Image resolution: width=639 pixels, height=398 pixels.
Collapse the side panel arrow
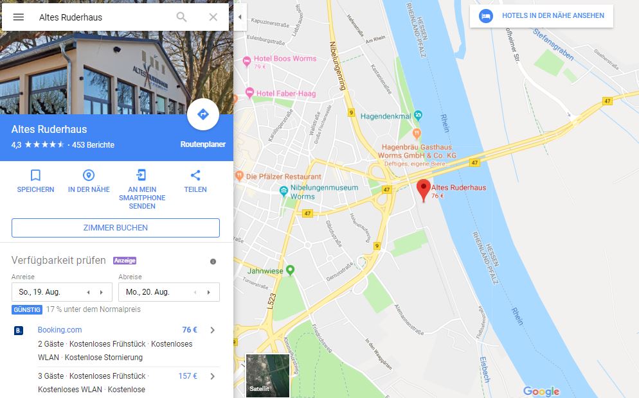(x=240, y=17)
